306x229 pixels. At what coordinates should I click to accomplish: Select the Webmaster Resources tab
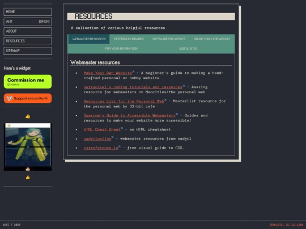coord(89,39)
